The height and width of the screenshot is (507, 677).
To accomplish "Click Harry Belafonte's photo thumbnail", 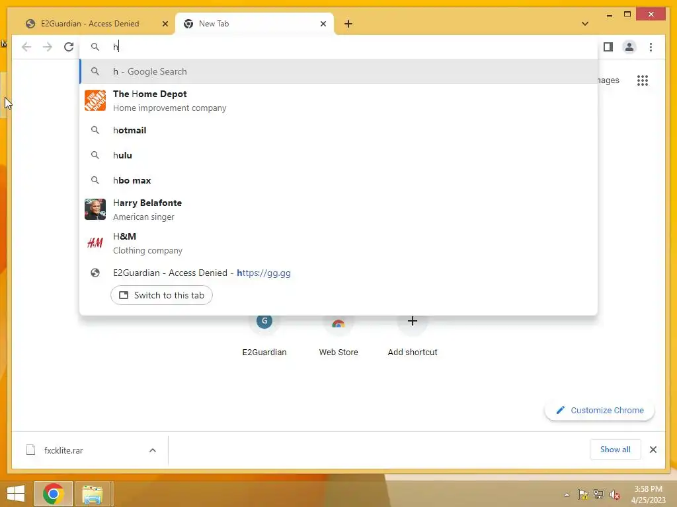I will coord(95,209).
